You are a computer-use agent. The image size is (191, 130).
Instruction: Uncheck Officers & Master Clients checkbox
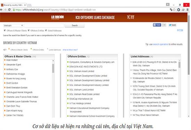pyautogui.click(x=5, y=30)
